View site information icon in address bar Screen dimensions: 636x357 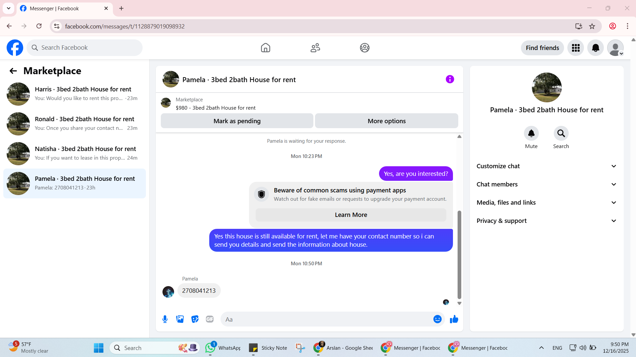[57, 26]
